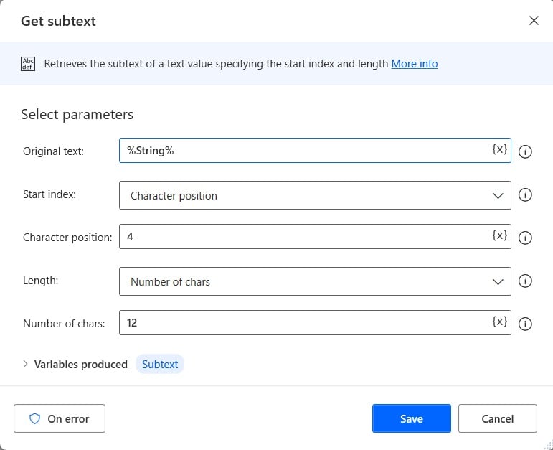
Task: Open the Start index dropdown
Action: click(x=315, y=195)
